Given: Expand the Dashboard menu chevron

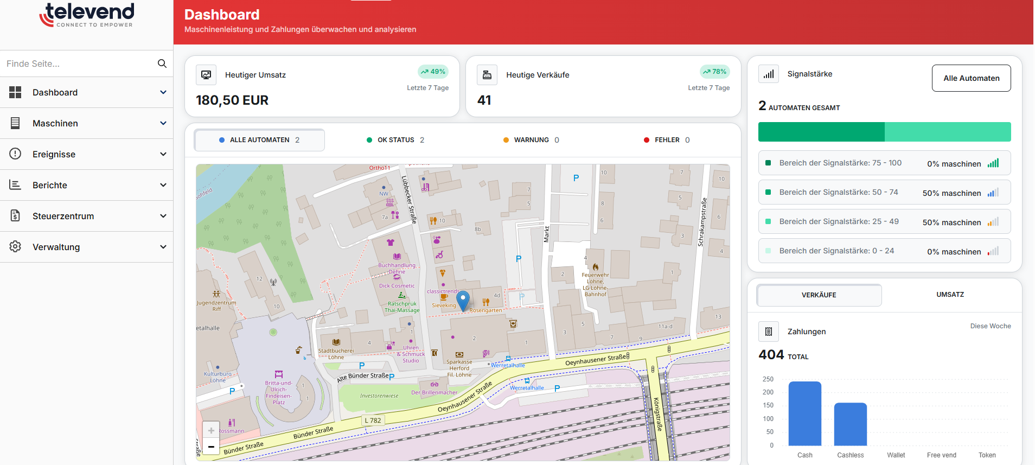Looking at the screenshot, I should 163,92.
